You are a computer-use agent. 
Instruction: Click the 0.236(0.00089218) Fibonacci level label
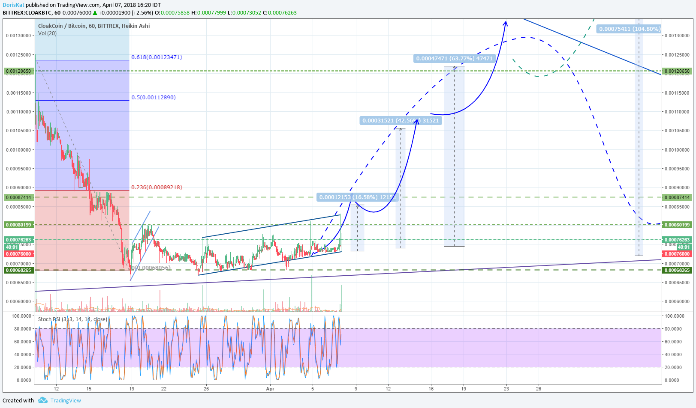click(157, 187)
